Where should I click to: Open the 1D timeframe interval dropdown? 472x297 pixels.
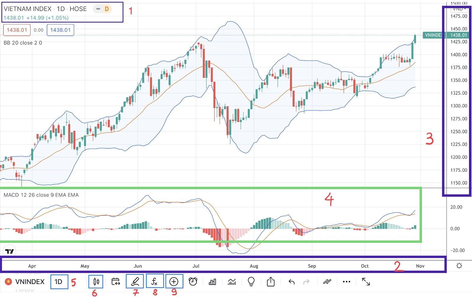coord(59,282)
